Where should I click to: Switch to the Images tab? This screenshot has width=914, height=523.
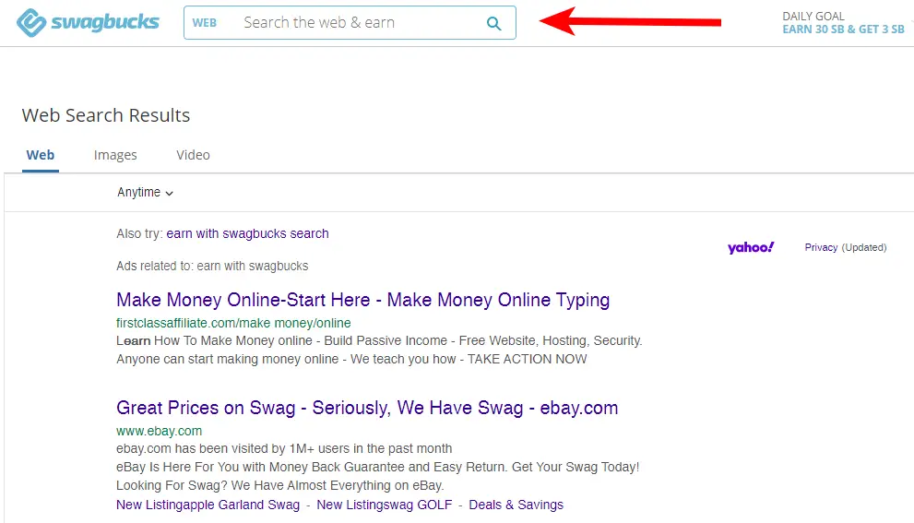pyautogui.click(x=115, y=155)
